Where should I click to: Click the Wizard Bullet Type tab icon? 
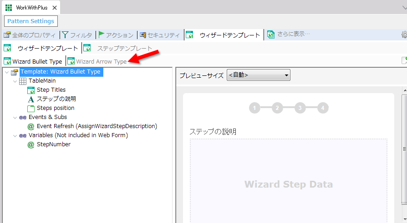(x=7, y=61)
